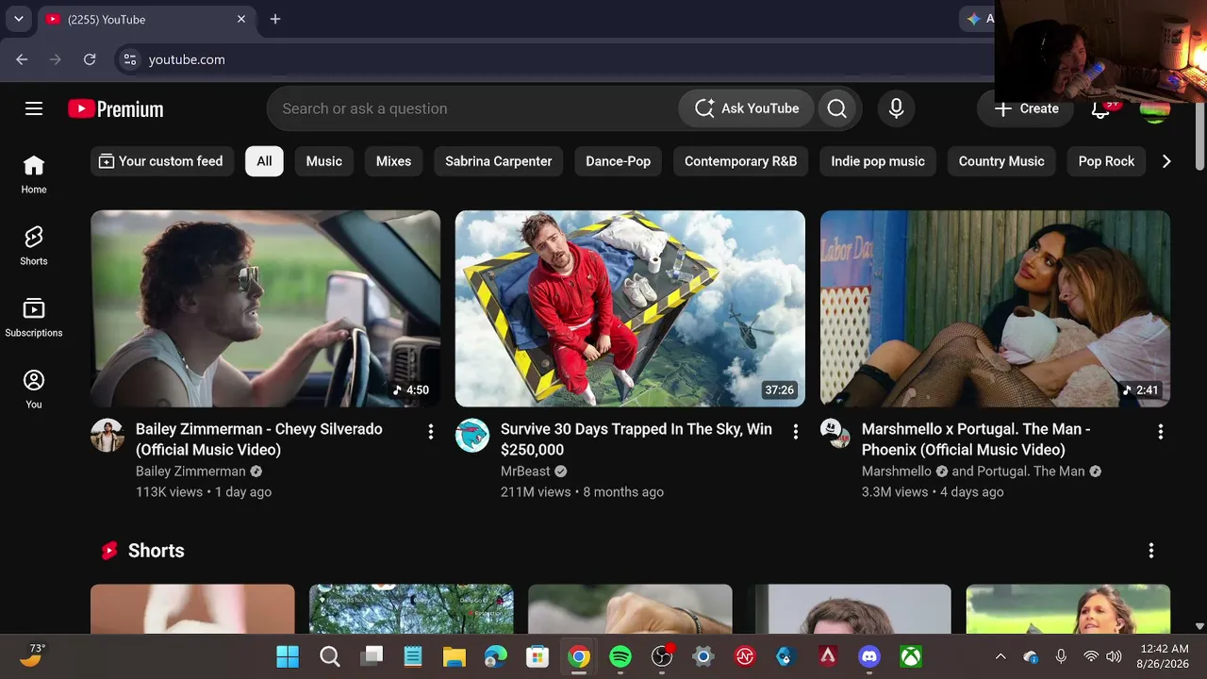
Task: Open the Shorts section options menu
Action: pyautogui.click(x=1151, y=551)
